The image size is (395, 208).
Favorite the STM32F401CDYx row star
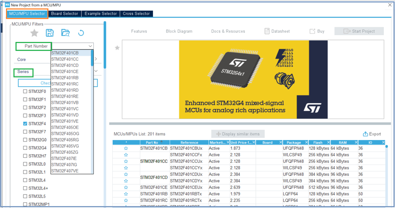point(126,181)
